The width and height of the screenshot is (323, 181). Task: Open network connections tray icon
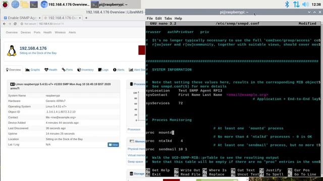[296, 4]
